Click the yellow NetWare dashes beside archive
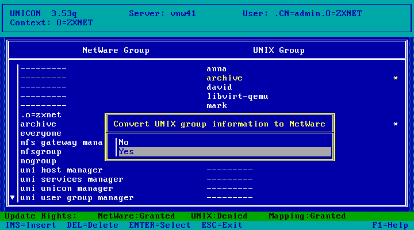 click(43, 78)
